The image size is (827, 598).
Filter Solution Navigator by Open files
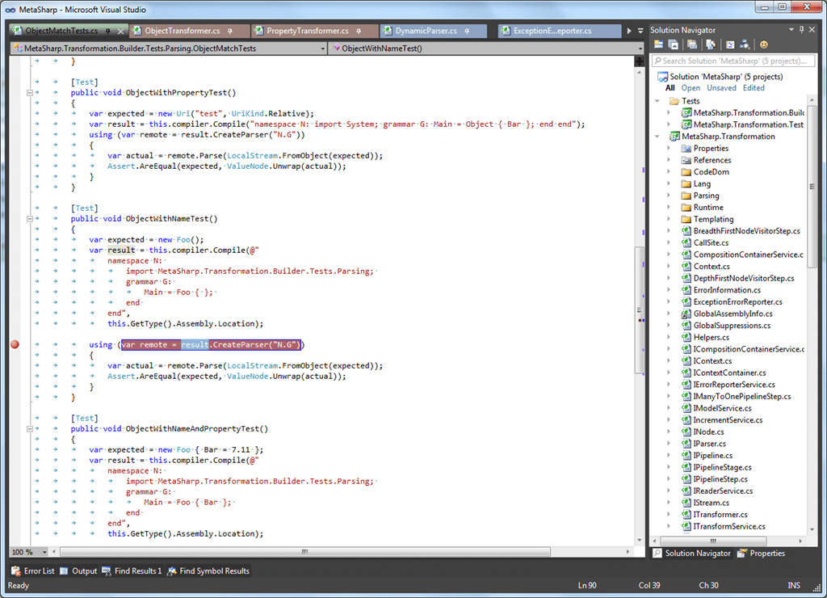[691, 88]
